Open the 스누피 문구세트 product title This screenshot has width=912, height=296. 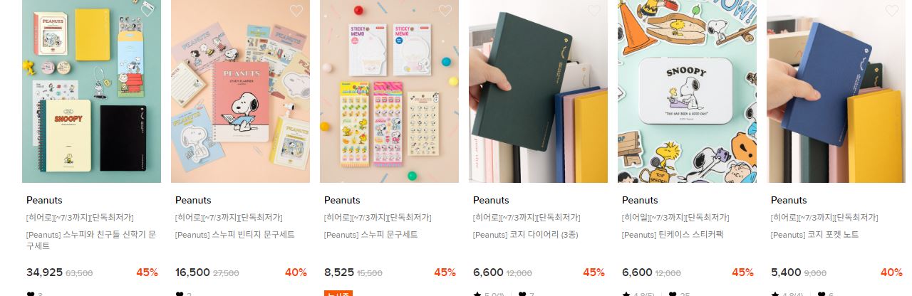point(371,235)
